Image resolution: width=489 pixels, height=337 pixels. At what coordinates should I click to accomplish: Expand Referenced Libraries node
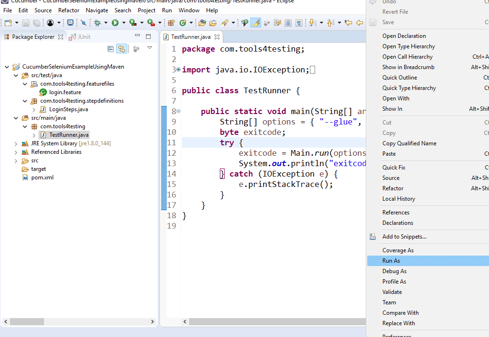[16, 152]
